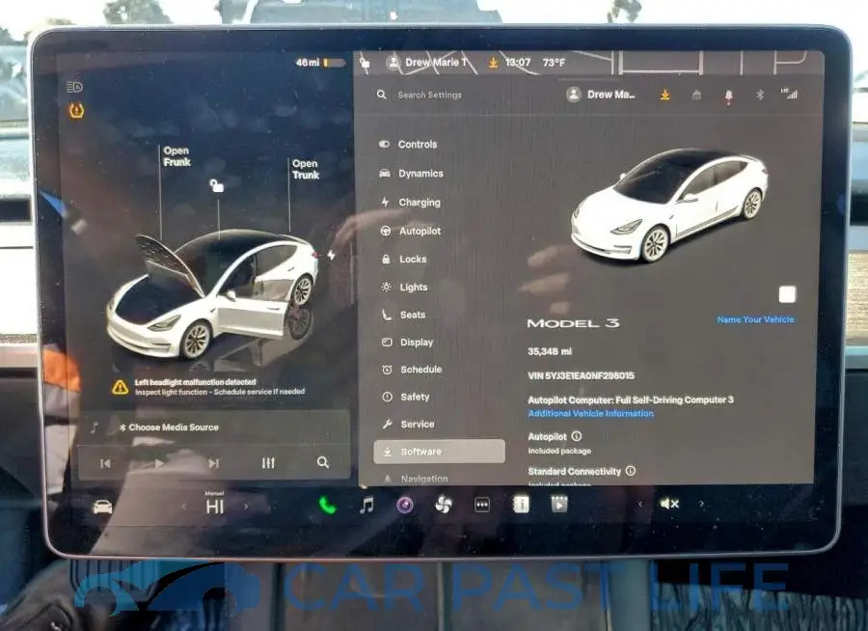Tap the HomeLink garage icon
The image size is (868, 631).
coord(696,95)
